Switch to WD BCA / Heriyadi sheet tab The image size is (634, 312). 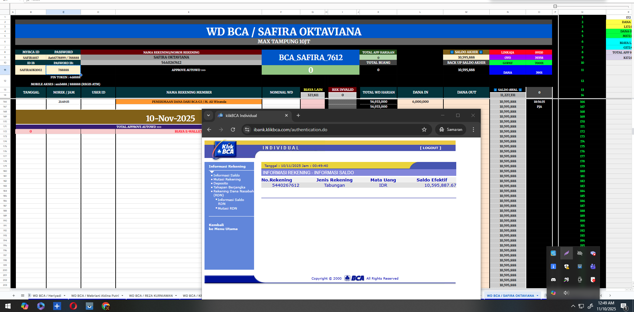pos(47,295)
